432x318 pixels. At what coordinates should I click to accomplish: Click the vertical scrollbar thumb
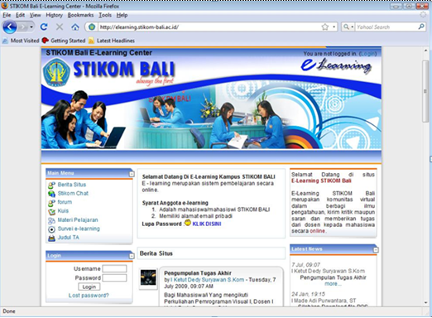425,91
